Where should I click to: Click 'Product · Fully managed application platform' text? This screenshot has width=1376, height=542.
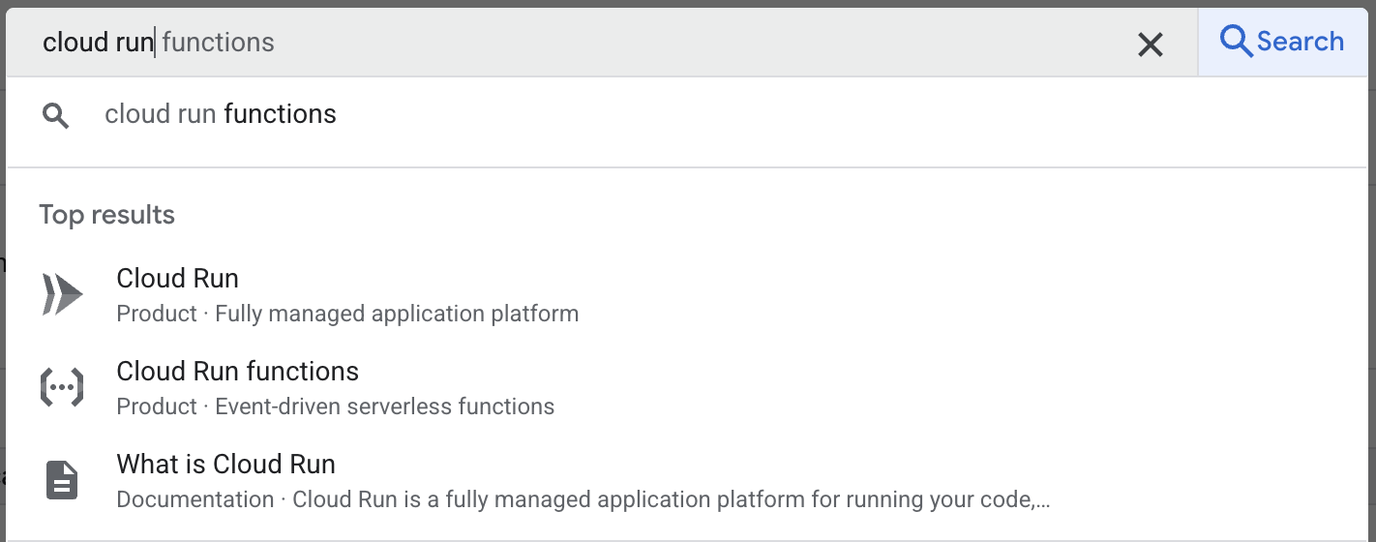tap(347, 314)
